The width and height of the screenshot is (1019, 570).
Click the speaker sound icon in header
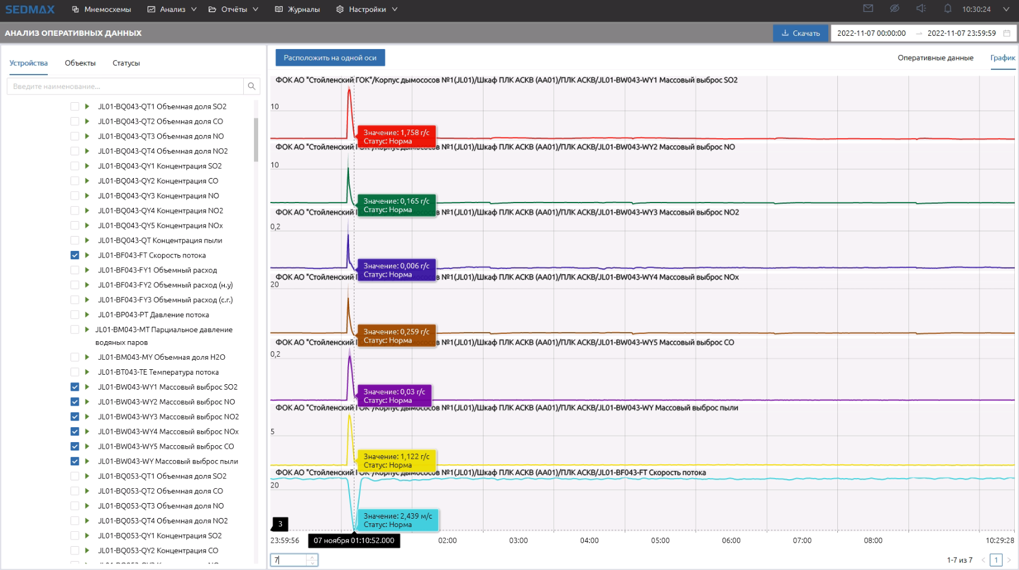tap(921, 8)
